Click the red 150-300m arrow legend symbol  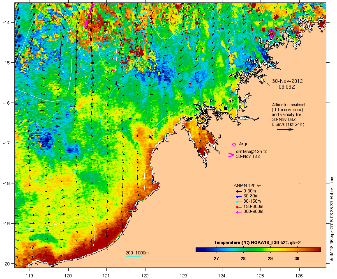pyautogui.click(x=239, y=207)
